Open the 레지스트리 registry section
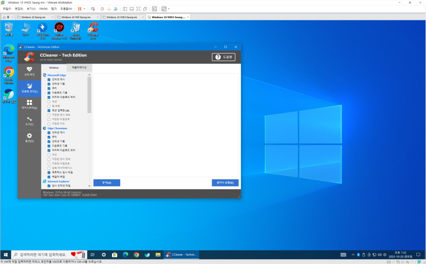426x264 pixels. point(30,104)
